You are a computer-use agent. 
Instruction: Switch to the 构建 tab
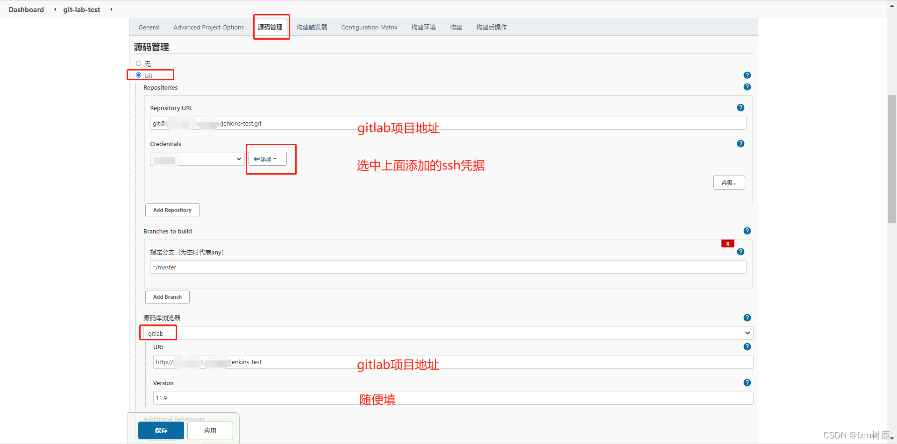point(456,27)
